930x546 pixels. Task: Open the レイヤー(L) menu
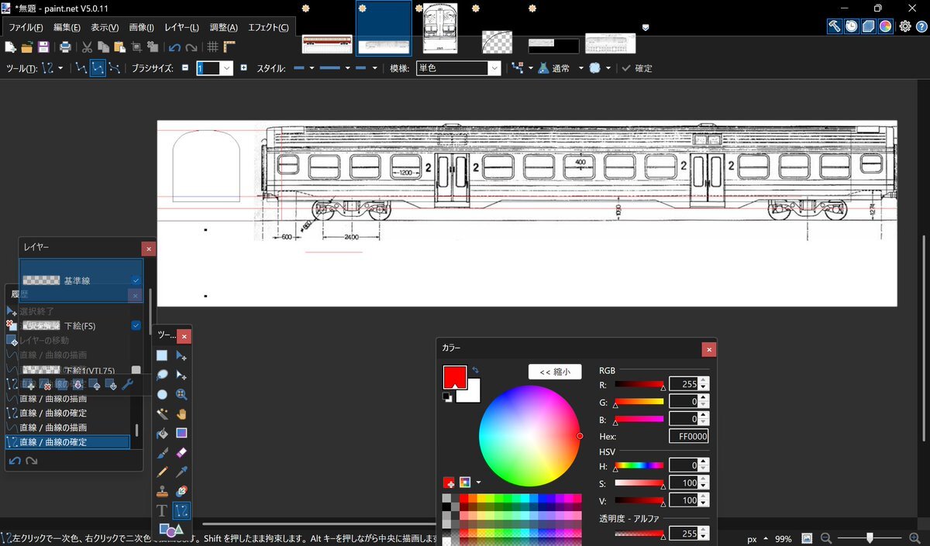tap(181, 27)
